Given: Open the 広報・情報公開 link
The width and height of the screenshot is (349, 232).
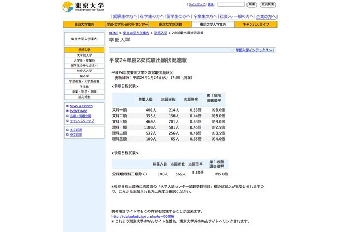Looking at the screenshot, I should point(80,116).
